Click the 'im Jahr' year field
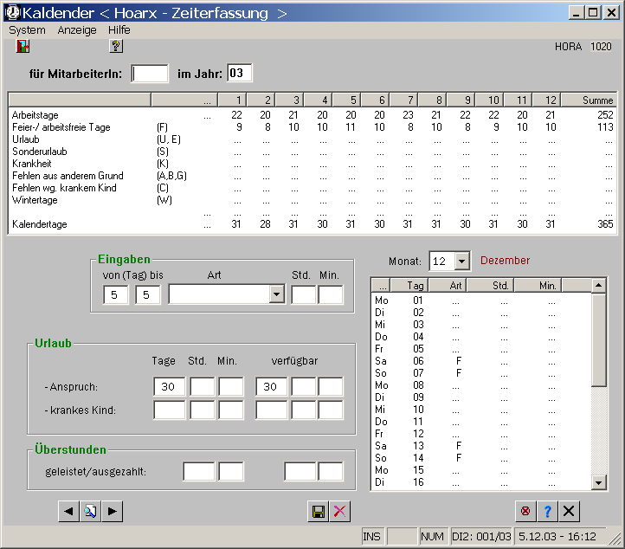 point(240,74)
